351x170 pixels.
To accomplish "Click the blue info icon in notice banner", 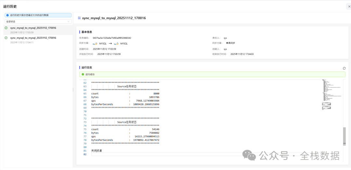I will [7, 15].
